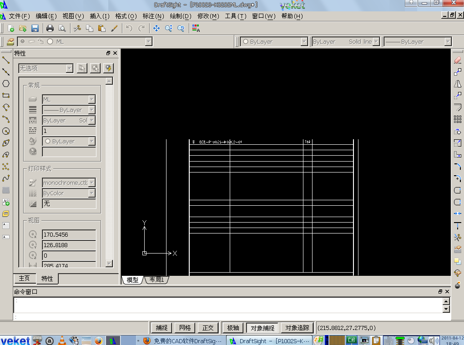Select the Rectangle draw tool
The image size is (464, 345).
point(6,96)
